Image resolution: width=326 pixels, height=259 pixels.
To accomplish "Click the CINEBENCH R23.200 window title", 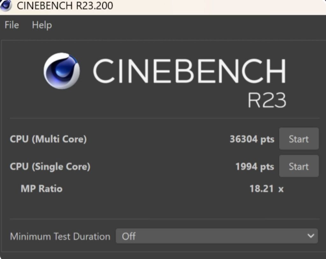I will (65, 6).
